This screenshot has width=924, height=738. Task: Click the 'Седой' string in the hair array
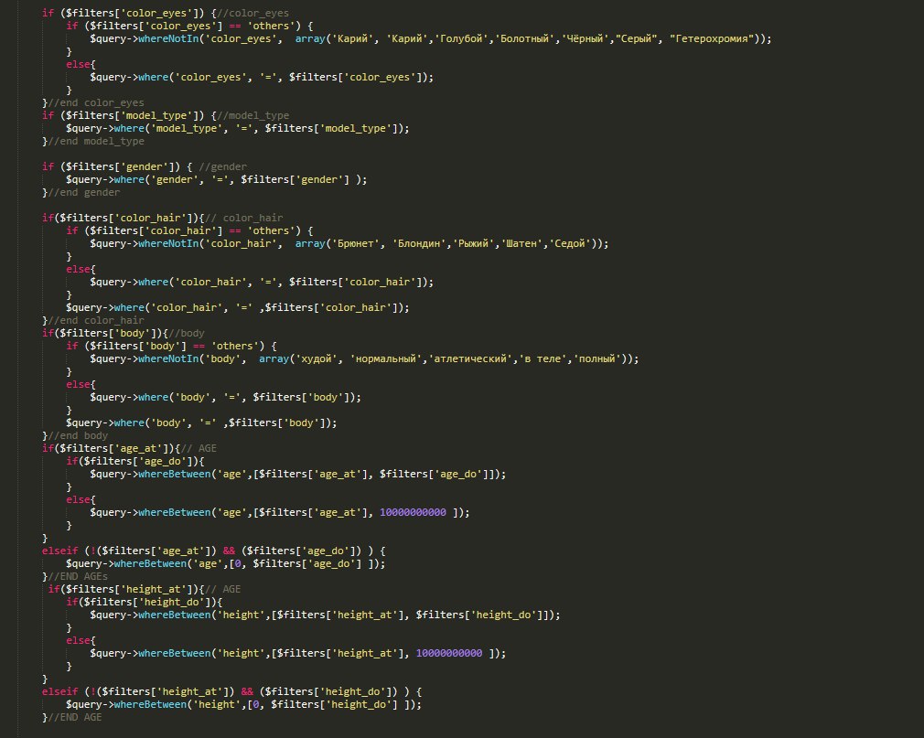(570, 244)
